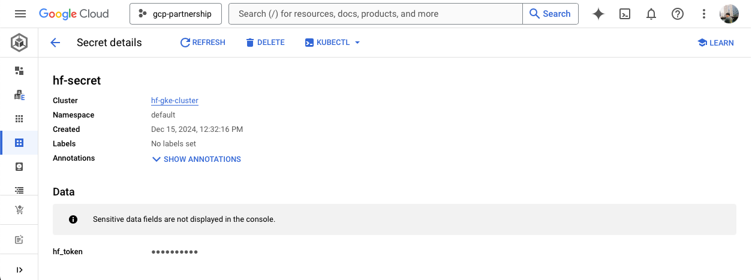Click the Kubernetes Engine hexagon logo

(x=19, y=43)
